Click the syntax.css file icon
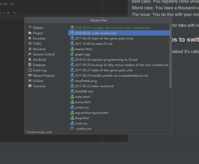This screenshot has height=164, width=199. (x=72, y=107)
